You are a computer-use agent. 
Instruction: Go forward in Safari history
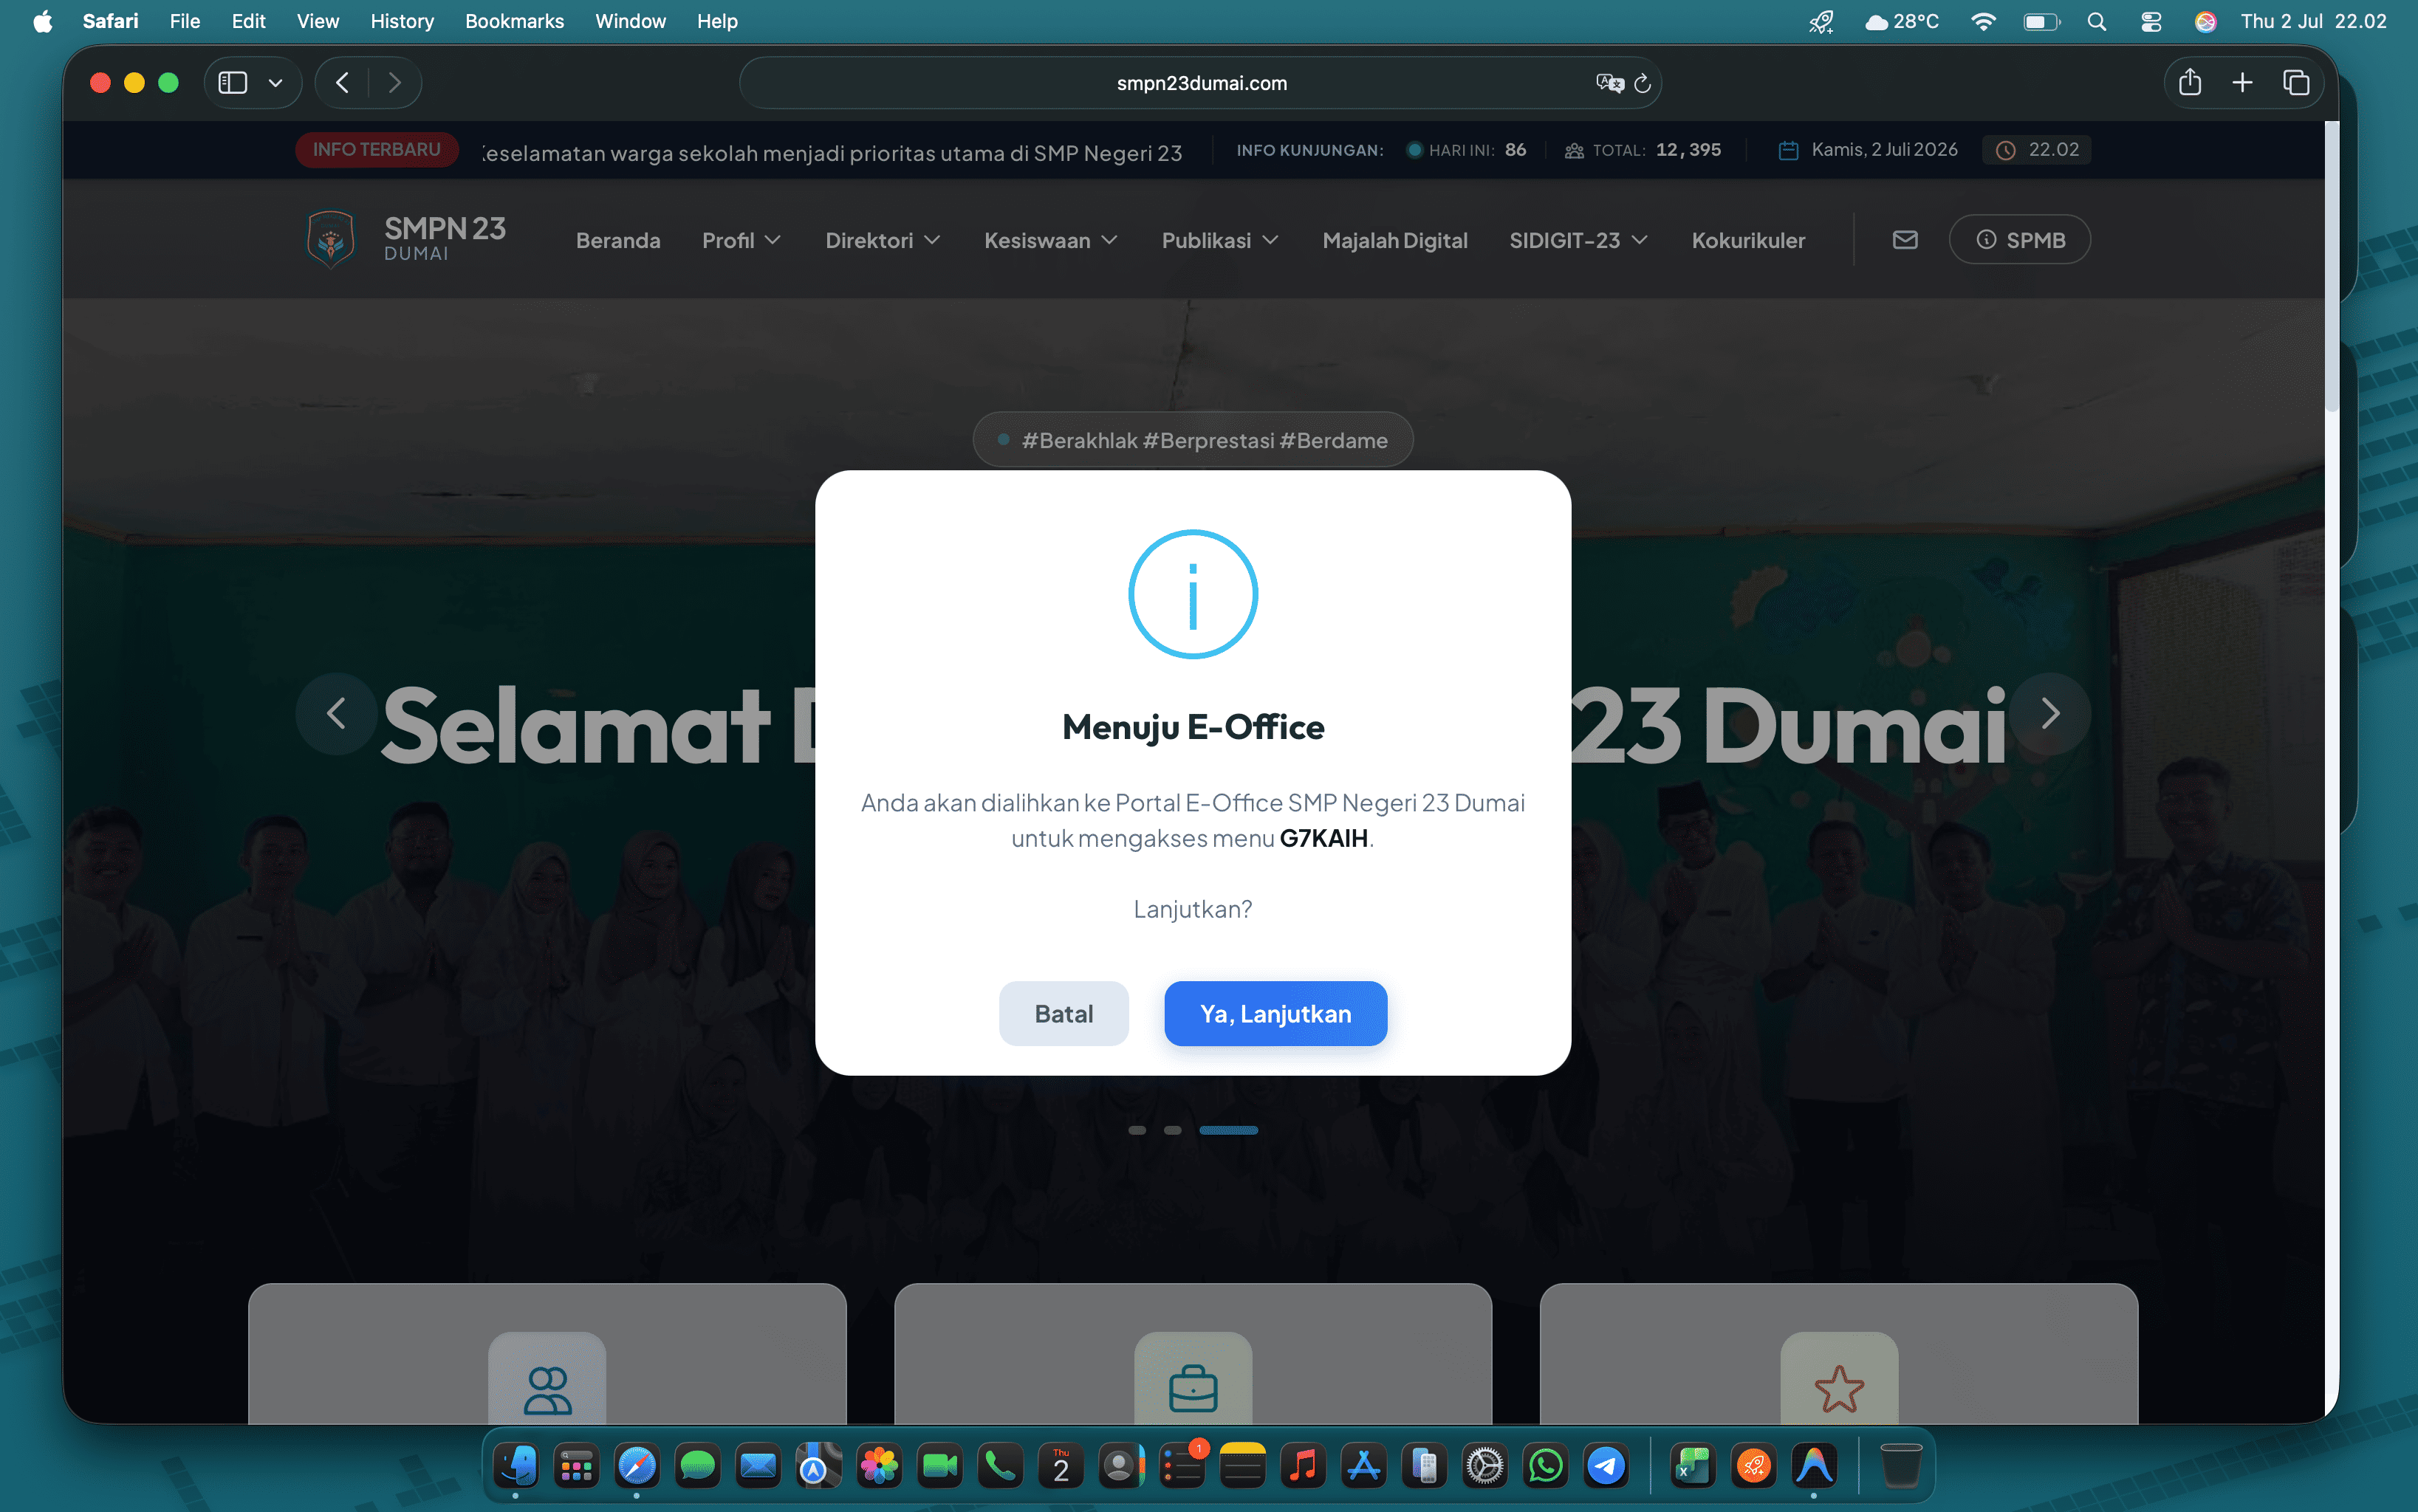pos(395,83)
